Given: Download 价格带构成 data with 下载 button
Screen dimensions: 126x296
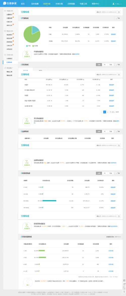Looking at the screenshot, I should tap(118, 173).
